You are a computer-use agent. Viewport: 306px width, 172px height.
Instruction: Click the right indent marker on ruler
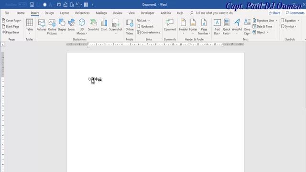pos(223,45)
